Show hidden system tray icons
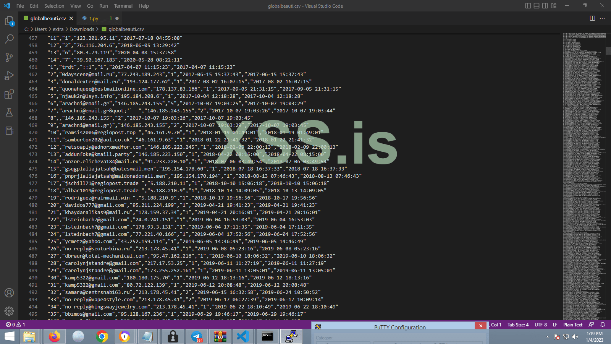 pyautogui.click(x=547, y=337)
